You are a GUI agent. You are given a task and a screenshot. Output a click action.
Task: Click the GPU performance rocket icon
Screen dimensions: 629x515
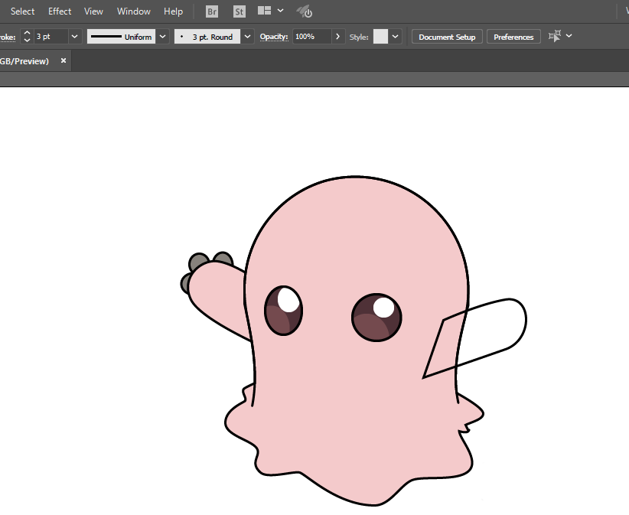[304, 11]
